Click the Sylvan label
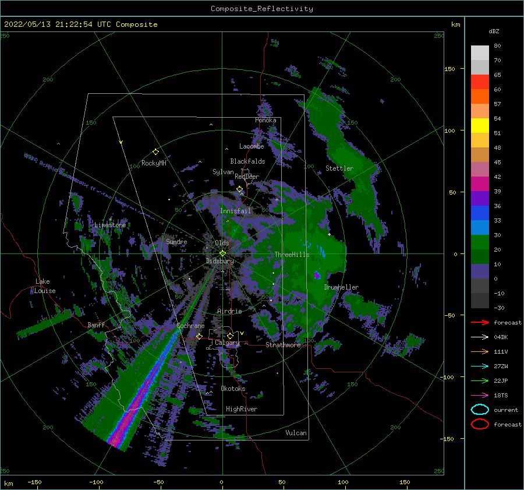The width and height of the screenshot is (524, 490). tap(223, 172)
